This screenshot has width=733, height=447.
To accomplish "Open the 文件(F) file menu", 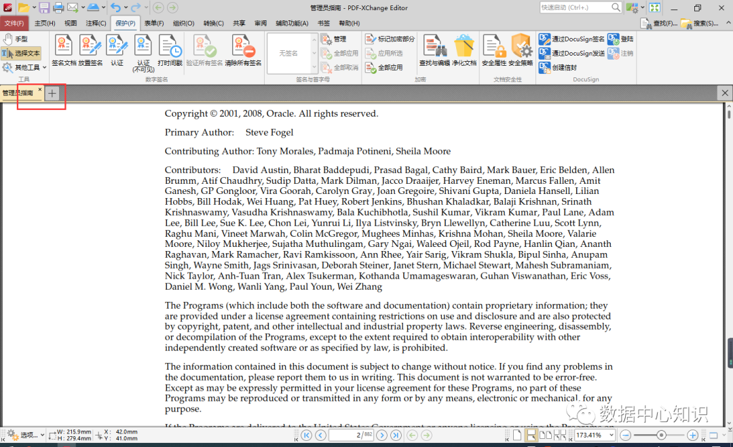I will (14, 23).
